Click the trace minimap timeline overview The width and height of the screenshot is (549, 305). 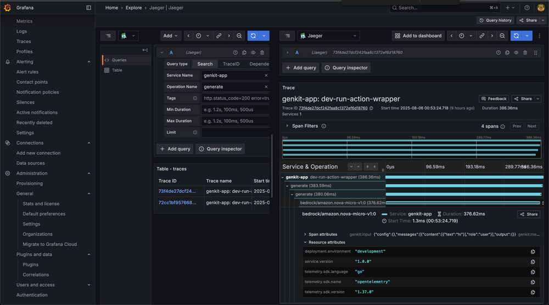pyautogui.click(x=412, y=148)
